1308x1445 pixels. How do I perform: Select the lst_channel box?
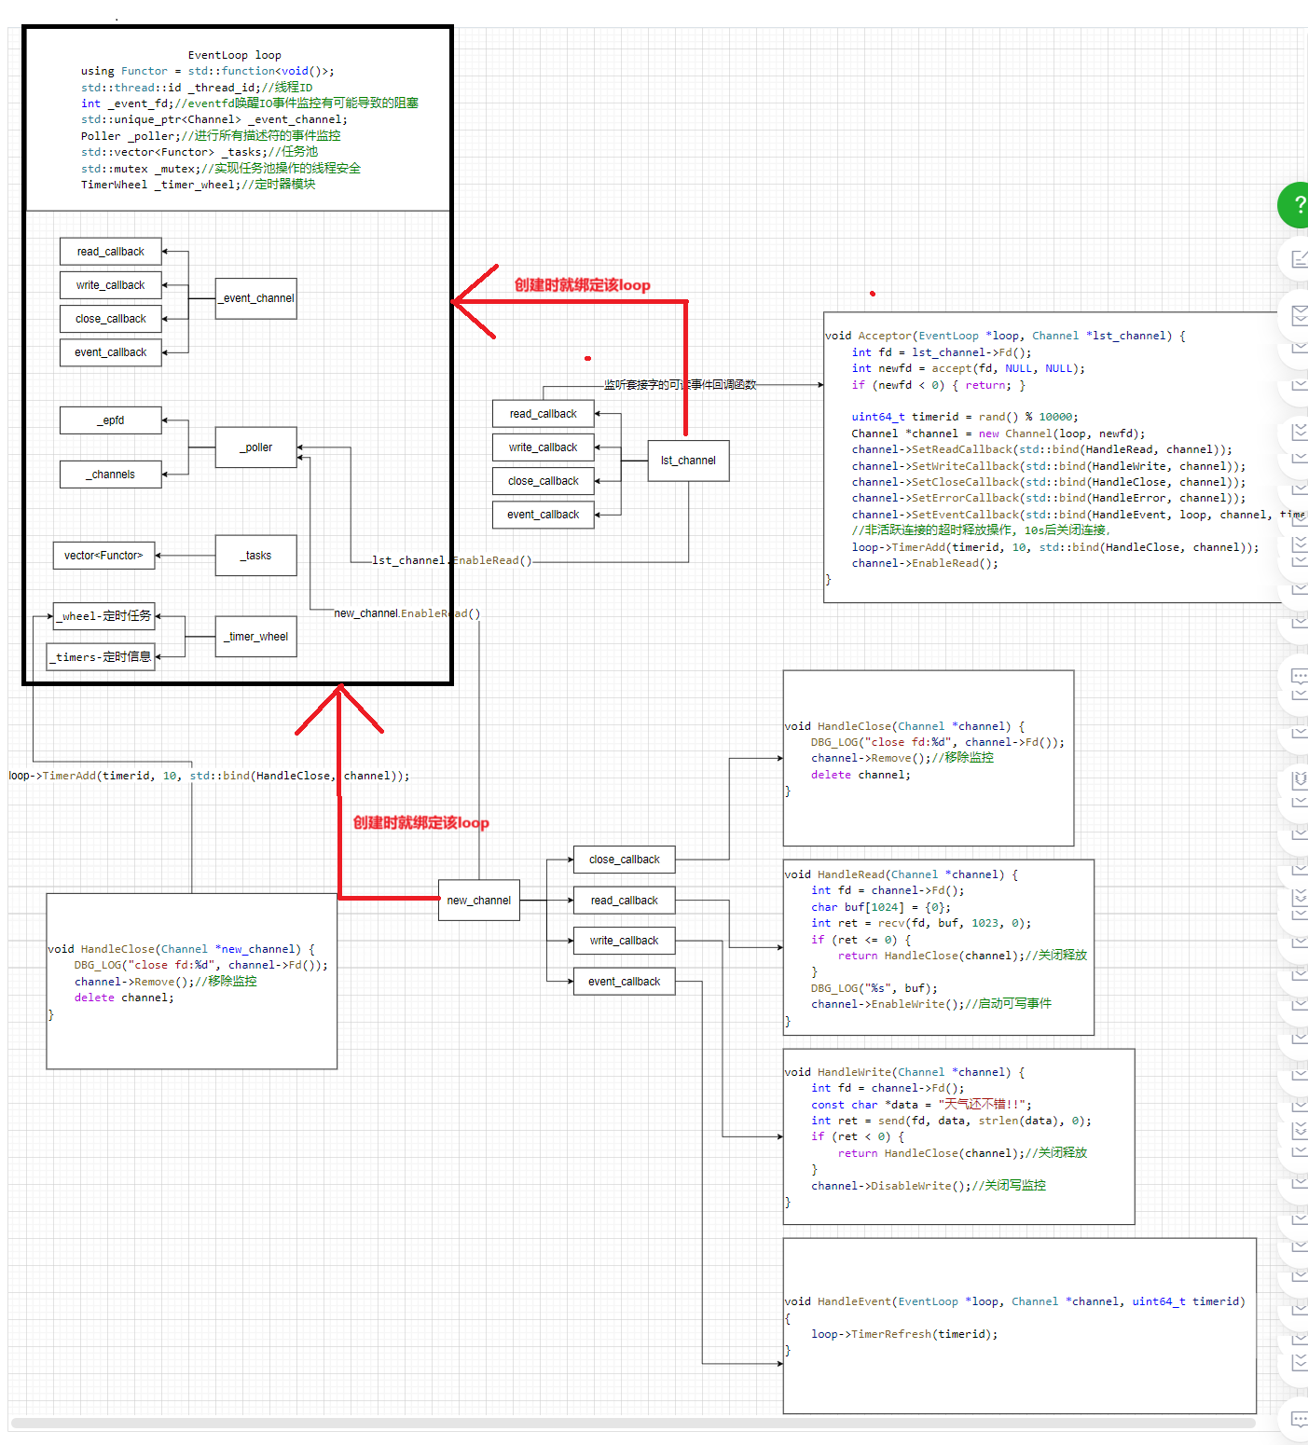tap(689, 461)
